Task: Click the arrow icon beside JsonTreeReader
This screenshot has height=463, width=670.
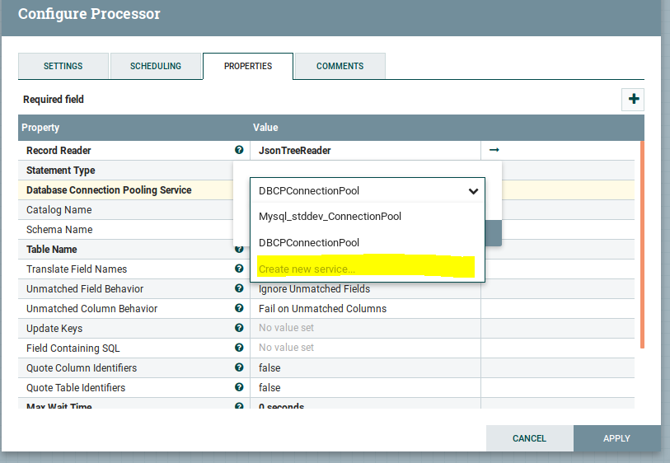Action: [494, 150]
